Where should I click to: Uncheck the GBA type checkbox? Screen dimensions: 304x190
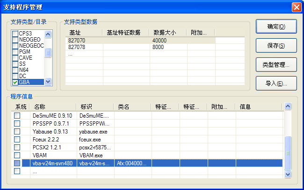coord(15,82)
